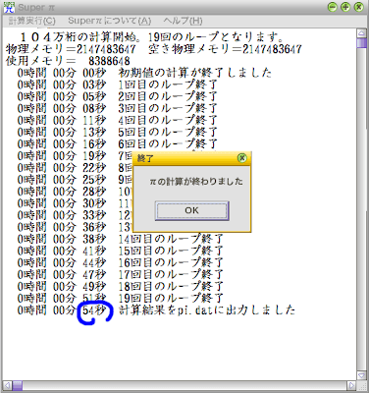The image size is (369, 393).
Task: Click the 使用メモリ= 8388648 line
Action: [68, 61]
